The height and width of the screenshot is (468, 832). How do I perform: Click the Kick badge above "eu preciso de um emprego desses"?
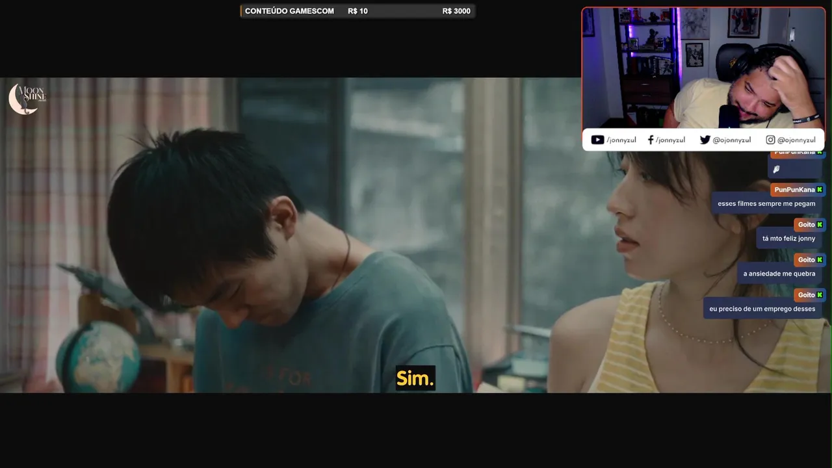(x=820, y=295)
